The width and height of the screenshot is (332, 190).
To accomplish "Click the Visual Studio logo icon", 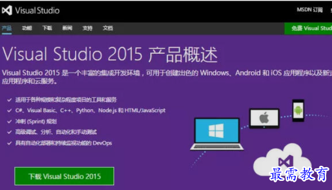I will tap(7, 10).
